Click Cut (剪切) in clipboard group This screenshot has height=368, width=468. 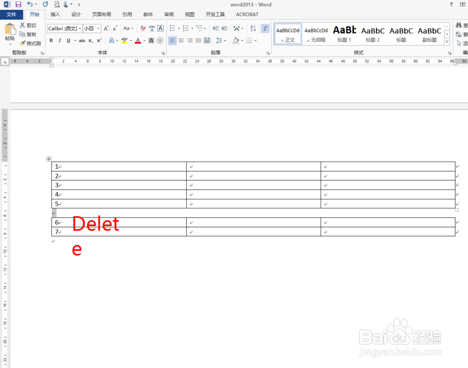(x=28, y=25)
